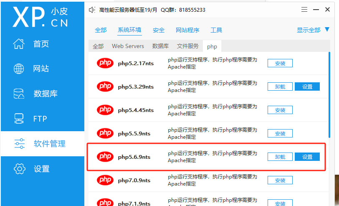Click the 高性能云服务器低至19/月 announcement text
The height and width of the screenshot is (206, 339).
[x=128, y=10]
